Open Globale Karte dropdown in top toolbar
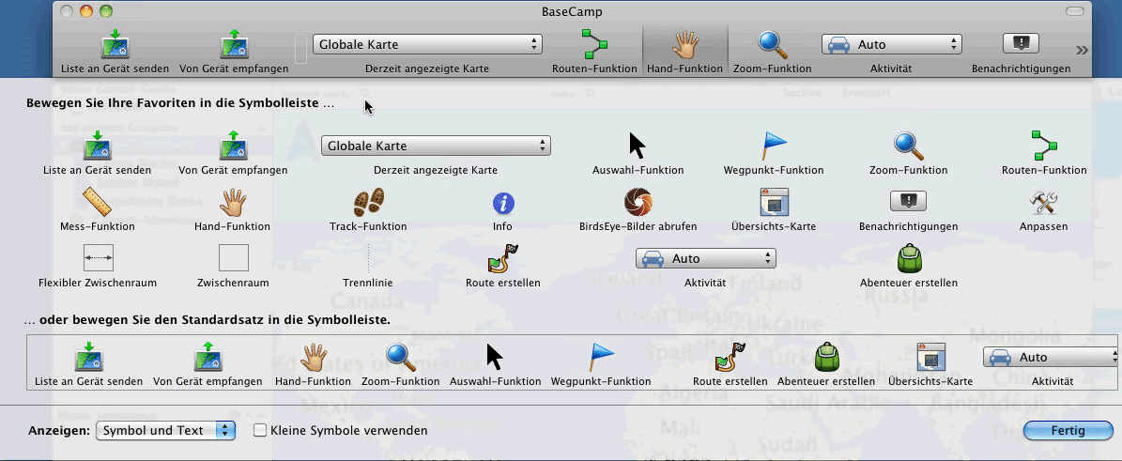The height and width of the screenshot is (461, 1122). point(427,44)
